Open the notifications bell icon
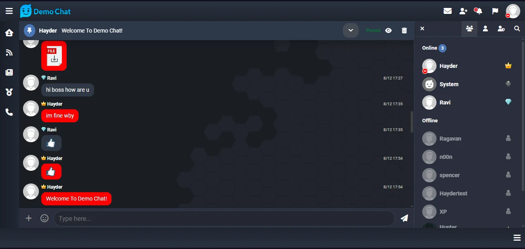Viewport: 525px width, 249px height. 479,11
